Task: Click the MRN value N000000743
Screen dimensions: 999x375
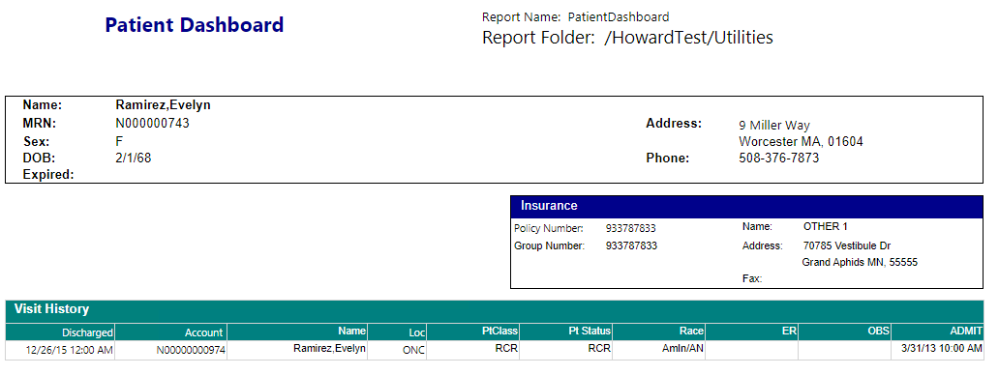Action: pyautogui.click(x=152, y=124)
